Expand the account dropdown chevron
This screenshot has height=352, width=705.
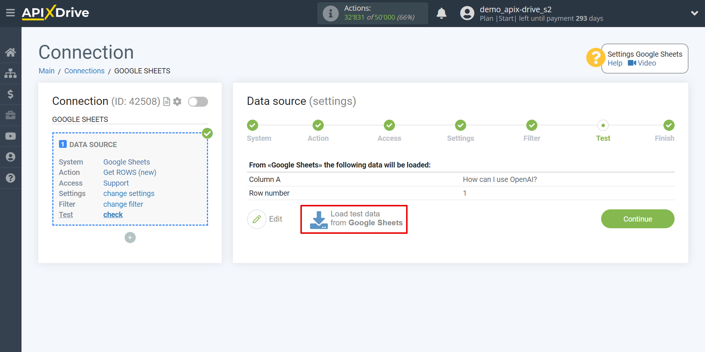694,13
